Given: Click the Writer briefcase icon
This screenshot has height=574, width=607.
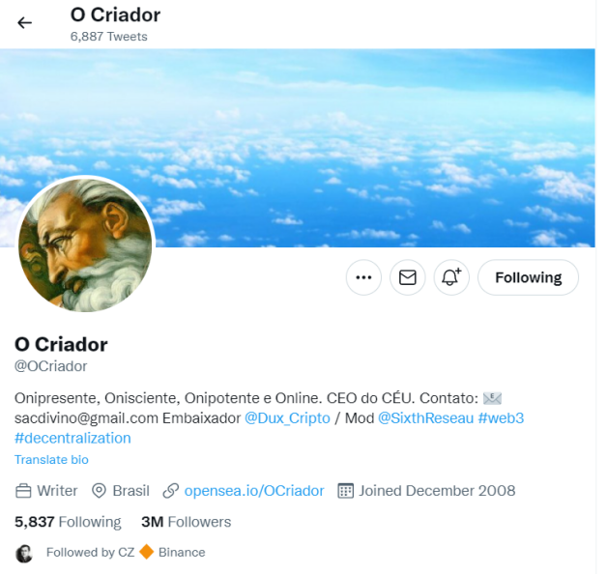Looking at the screenshot, I should tap(23, 491).
